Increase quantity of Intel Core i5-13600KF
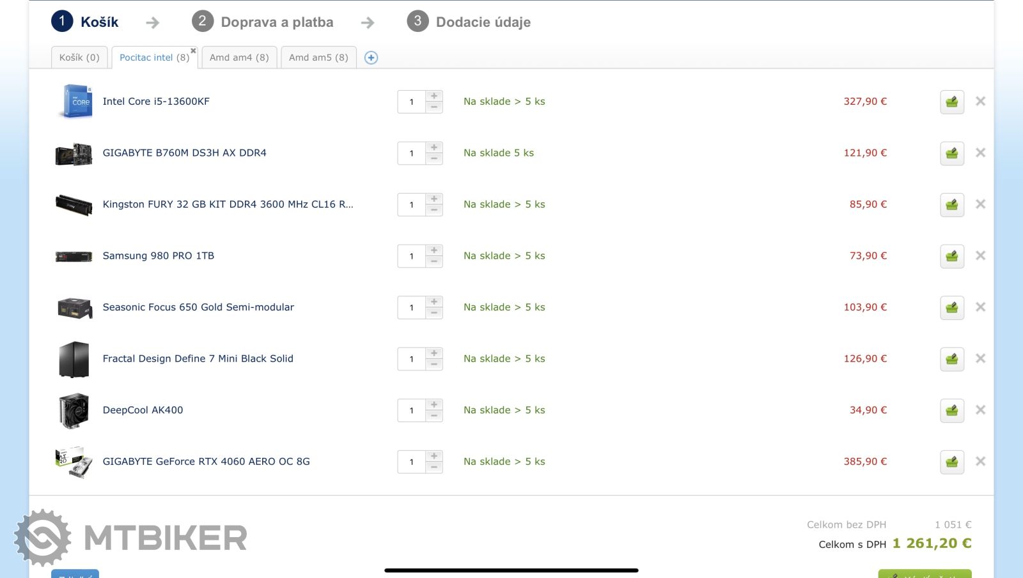The image size is (1023, 578). (434, 96)
